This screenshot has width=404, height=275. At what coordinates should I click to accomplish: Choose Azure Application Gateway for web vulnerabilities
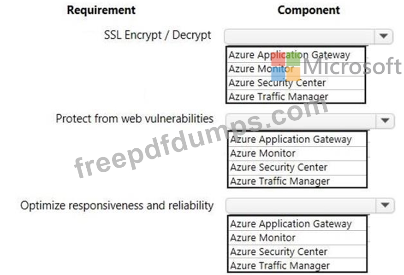(x=297, y=140)
